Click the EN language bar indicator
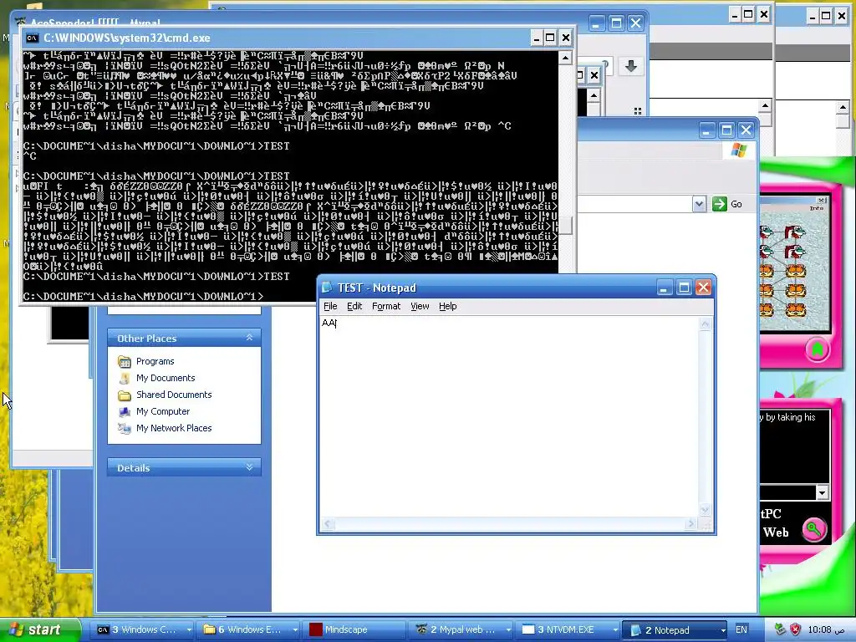 click(x=741, y=629)
